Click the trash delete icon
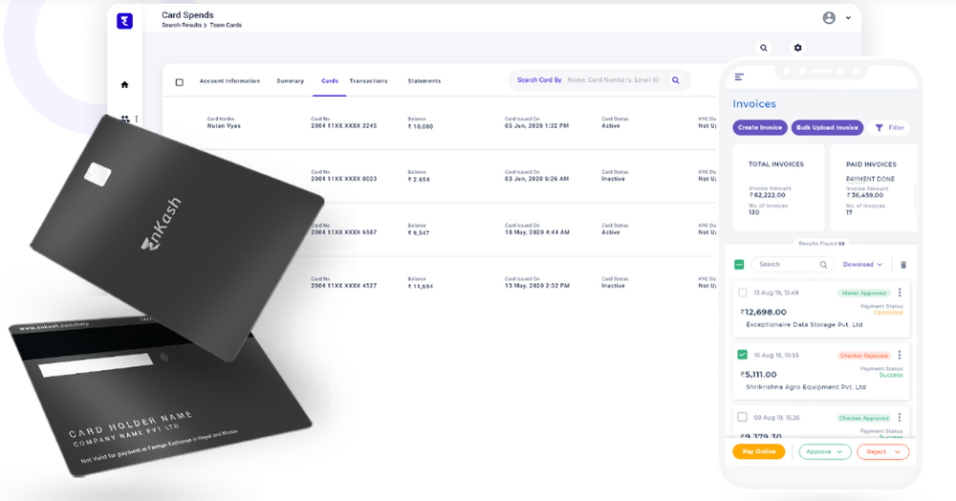 (903, 265)
